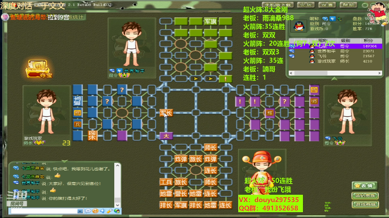
Task: Click the player list horizontal scrollbar thumb
Action: [x=311, y=73]
